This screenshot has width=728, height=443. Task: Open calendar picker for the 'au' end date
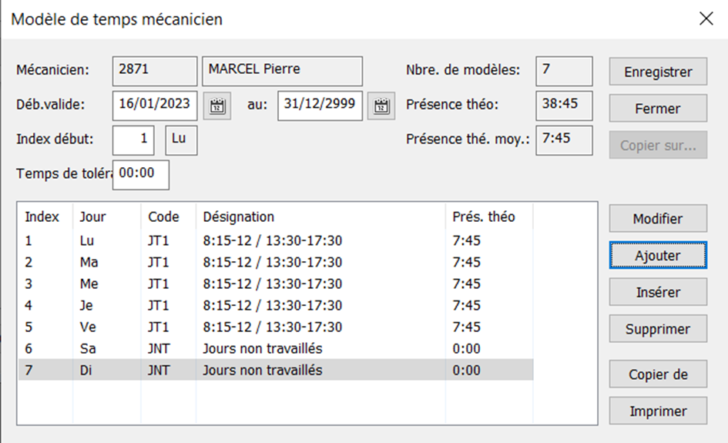(x=381, y=106)
